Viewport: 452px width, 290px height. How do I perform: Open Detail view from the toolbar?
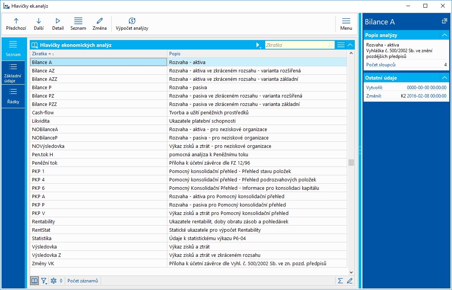coord(58,24)
